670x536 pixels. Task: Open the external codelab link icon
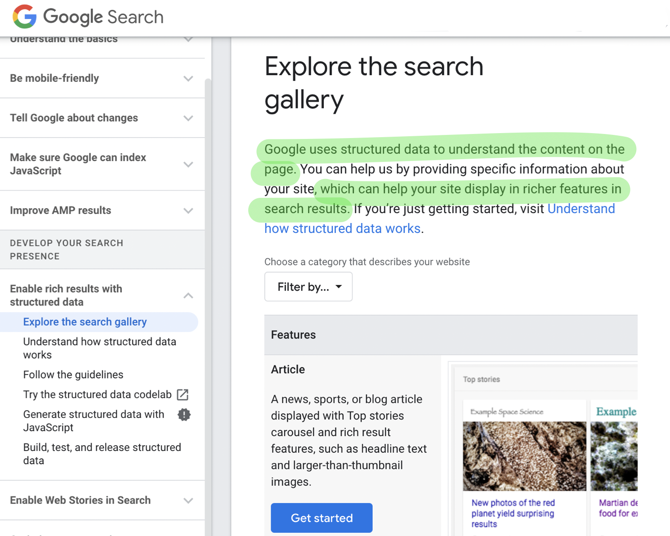[183, 394]
